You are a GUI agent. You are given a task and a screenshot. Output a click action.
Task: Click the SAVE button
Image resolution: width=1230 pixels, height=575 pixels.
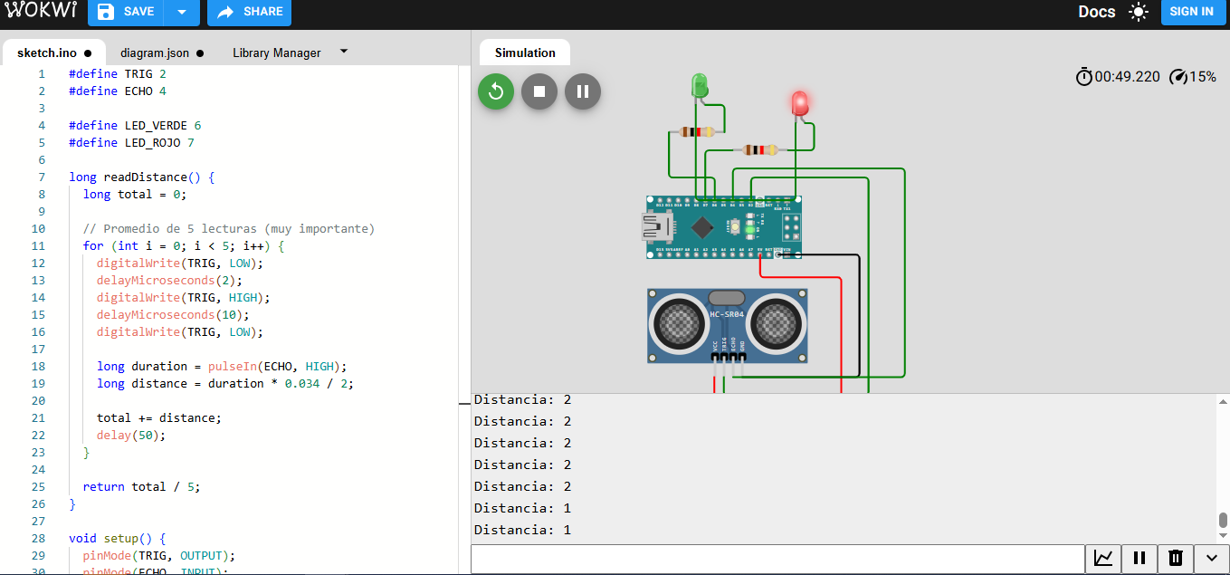[127, 12]
